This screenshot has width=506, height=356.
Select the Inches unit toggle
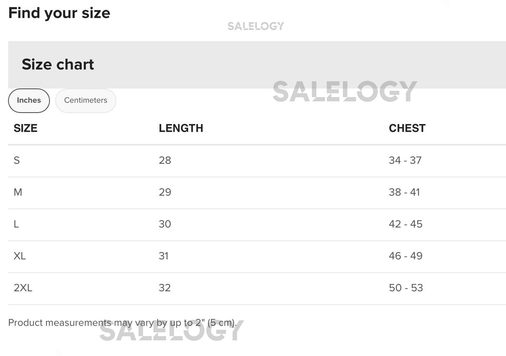pyautogui.click(x=29, y=100)
